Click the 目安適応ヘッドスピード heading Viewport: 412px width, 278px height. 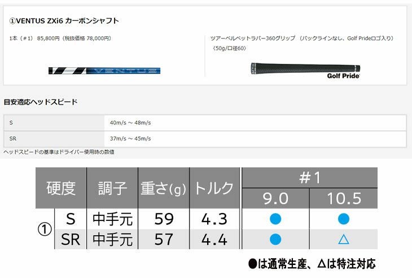point(41,102)
